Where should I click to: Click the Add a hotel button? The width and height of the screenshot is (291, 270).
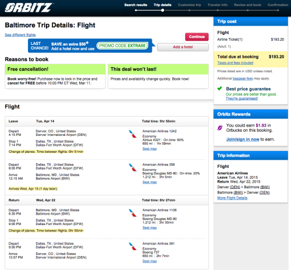pyautogui.click(x=183, y=47)
